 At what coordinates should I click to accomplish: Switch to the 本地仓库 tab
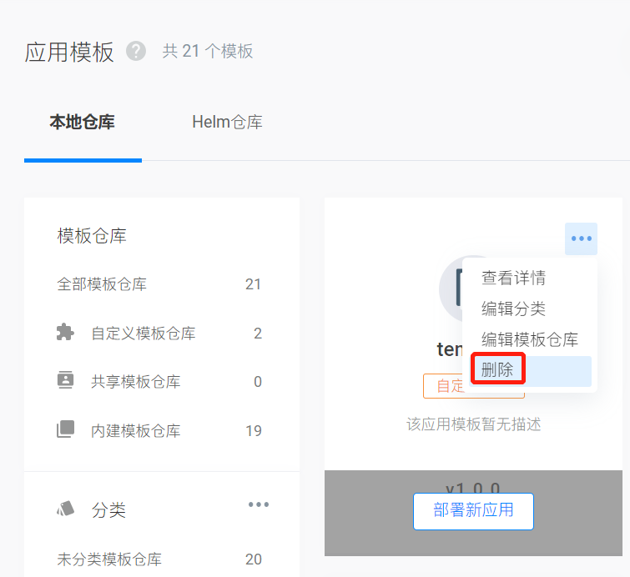(x=82, y=123)
